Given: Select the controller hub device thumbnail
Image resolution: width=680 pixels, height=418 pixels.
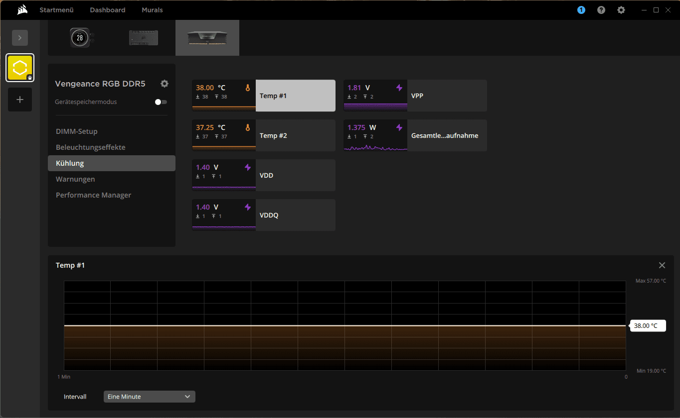Looking at the screenshot, I should (144, 38).
